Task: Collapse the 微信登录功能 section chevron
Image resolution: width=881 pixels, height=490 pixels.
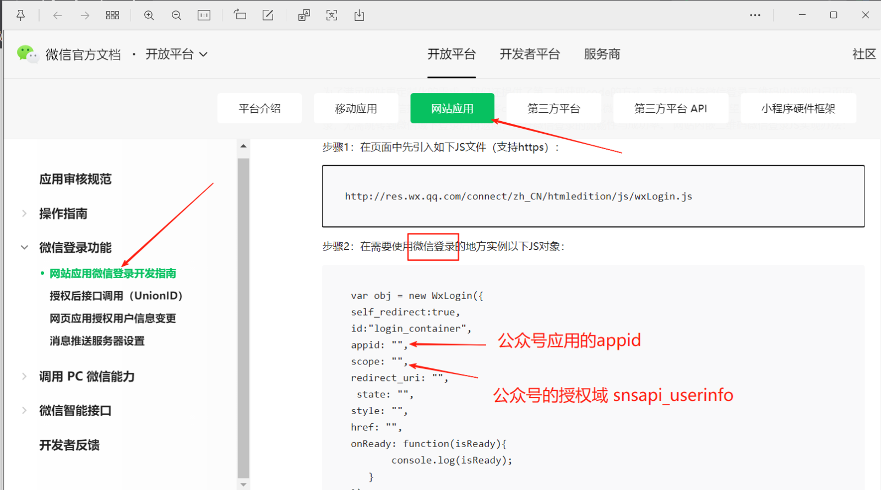Action: [x=24, y=248]
